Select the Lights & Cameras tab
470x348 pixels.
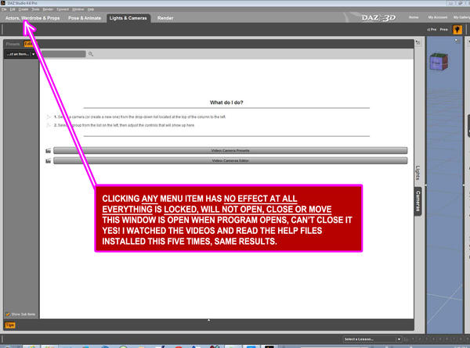click(x=128, y=18)
